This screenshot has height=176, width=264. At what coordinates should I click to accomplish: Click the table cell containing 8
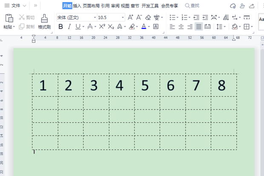coord(224,85)
